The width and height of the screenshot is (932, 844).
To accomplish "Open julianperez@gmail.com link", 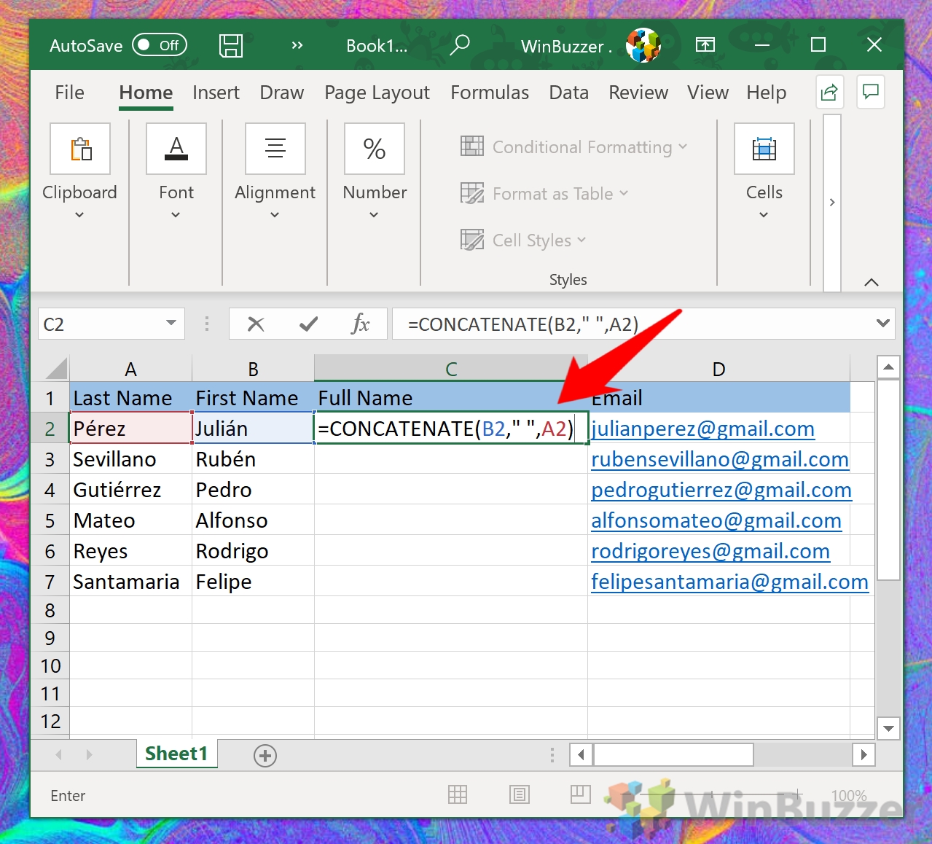I will pyautogui.click(x=702, y=429).
